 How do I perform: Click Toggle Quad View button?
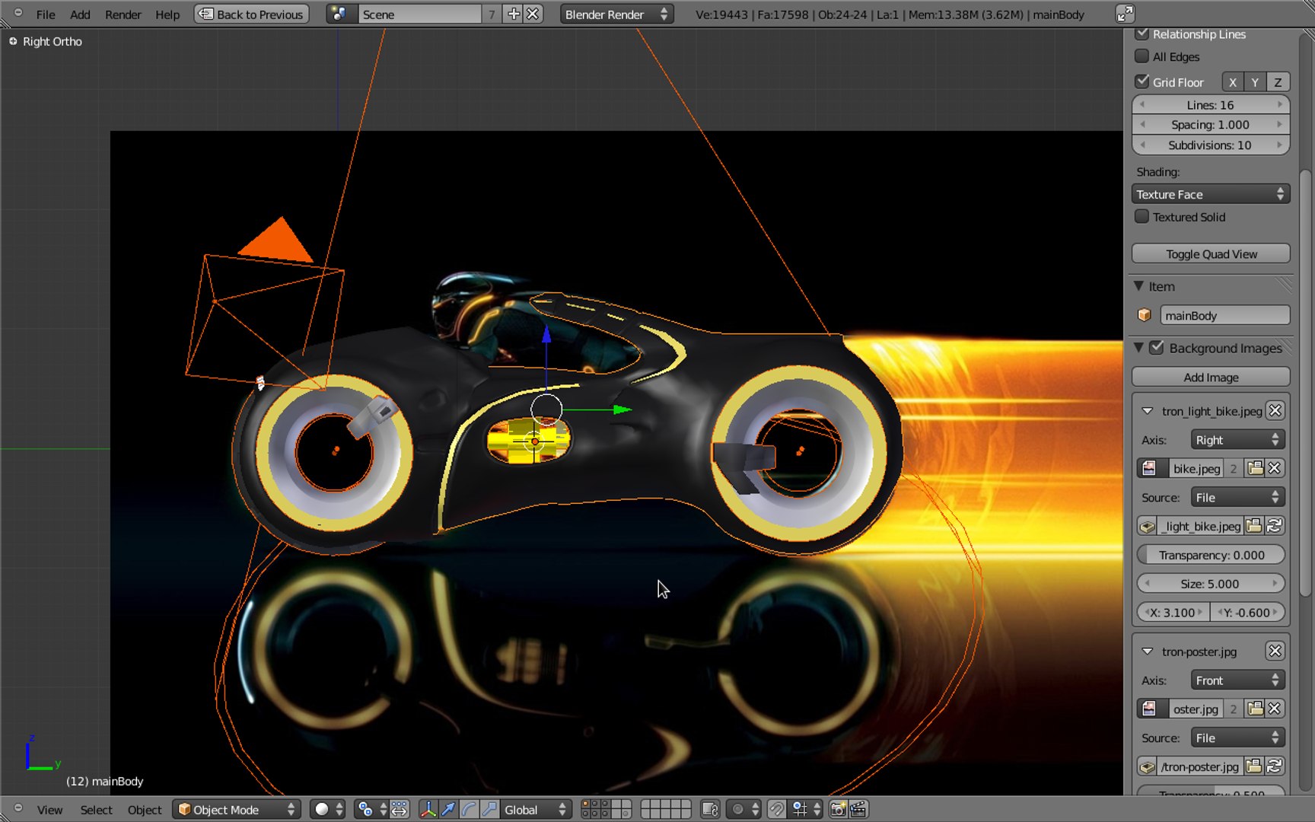[x=1211, y=253]
